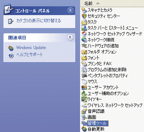Viewport: 144px width, 132px height.
Task: Open the プリンタと FAX icon
Action: [x=84, y=64]
